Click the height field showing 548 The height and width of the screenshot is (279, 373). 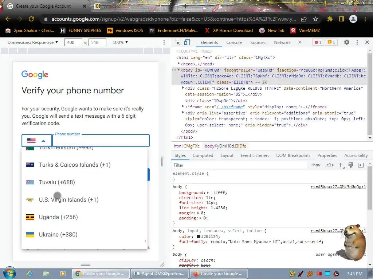tap(97, 42)
